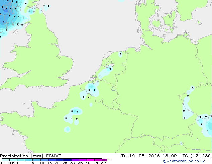Select the 30–35 mm purple legend swatch
The height and width of the screenshot is (164, 212).
75,160
